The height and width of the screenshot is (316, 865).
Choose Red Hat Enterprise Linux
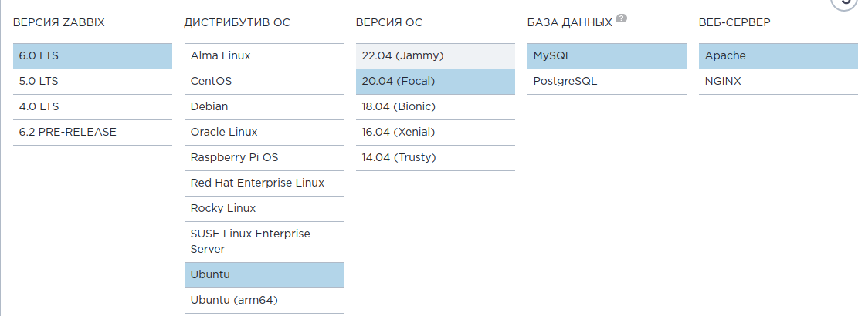pyautogui.click(x=264, y=183)
